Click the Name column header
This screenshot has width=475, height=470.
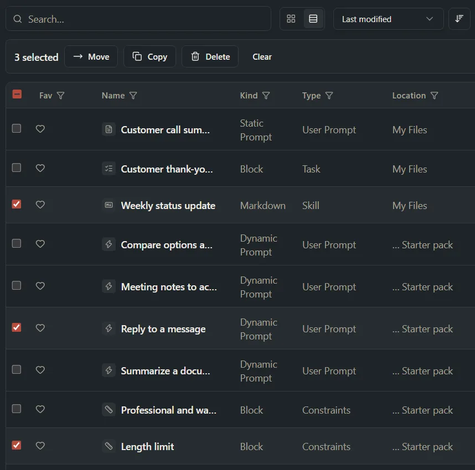pos(113,96)
